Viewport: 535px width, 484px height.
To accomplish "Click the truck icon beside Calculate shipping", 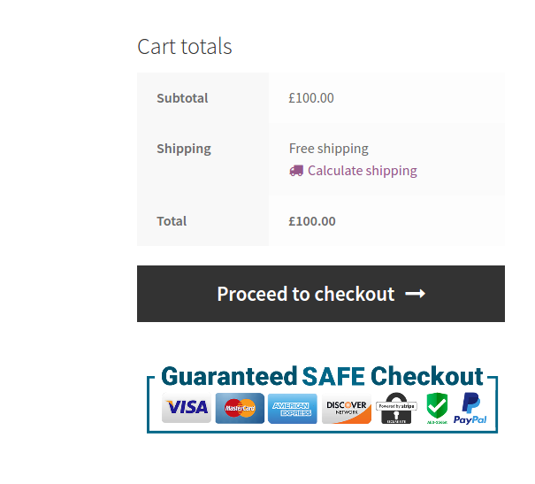I will [296, 171].
